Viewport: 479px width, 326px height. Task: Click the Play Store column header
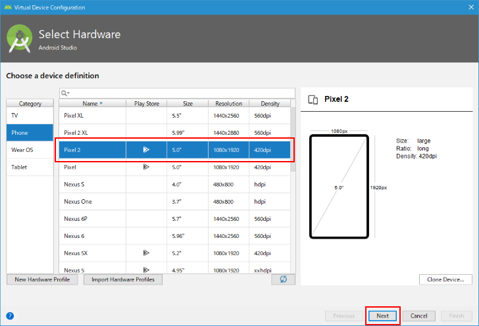point(147,103)
